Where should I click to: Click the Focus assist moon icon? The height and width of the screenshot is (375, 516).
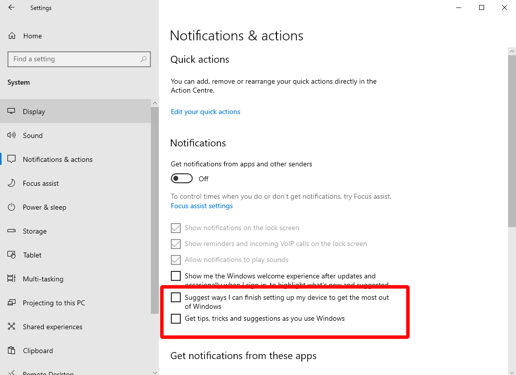tap(11, 183)
